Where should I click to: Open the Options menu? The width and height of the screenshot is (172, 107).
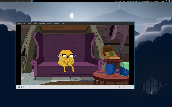(56, 23)
